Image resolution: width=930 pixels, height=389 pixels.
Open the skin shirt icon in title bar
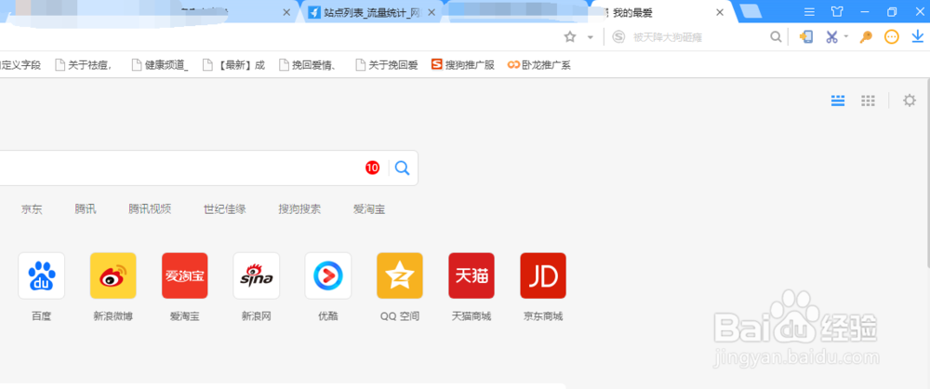click(x=837, y=12)
